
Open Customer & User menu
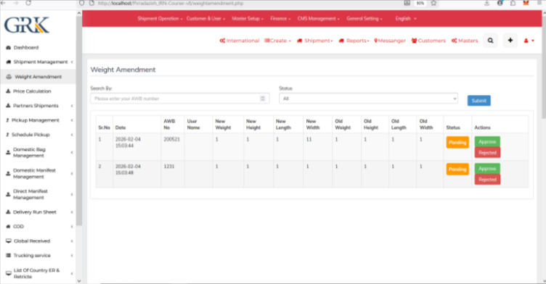205,19
